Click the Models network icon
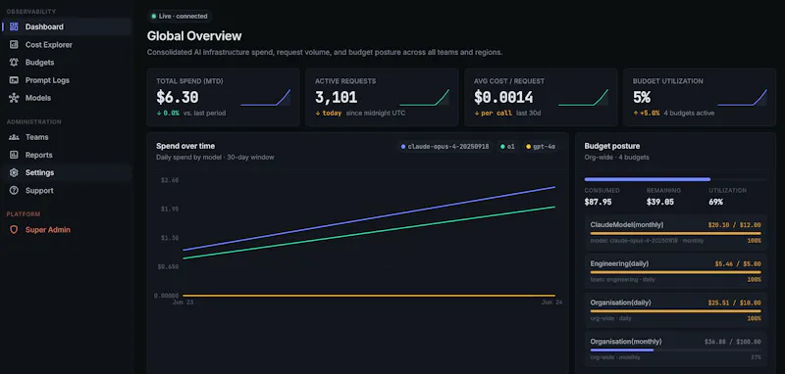 tap(14, 98)
